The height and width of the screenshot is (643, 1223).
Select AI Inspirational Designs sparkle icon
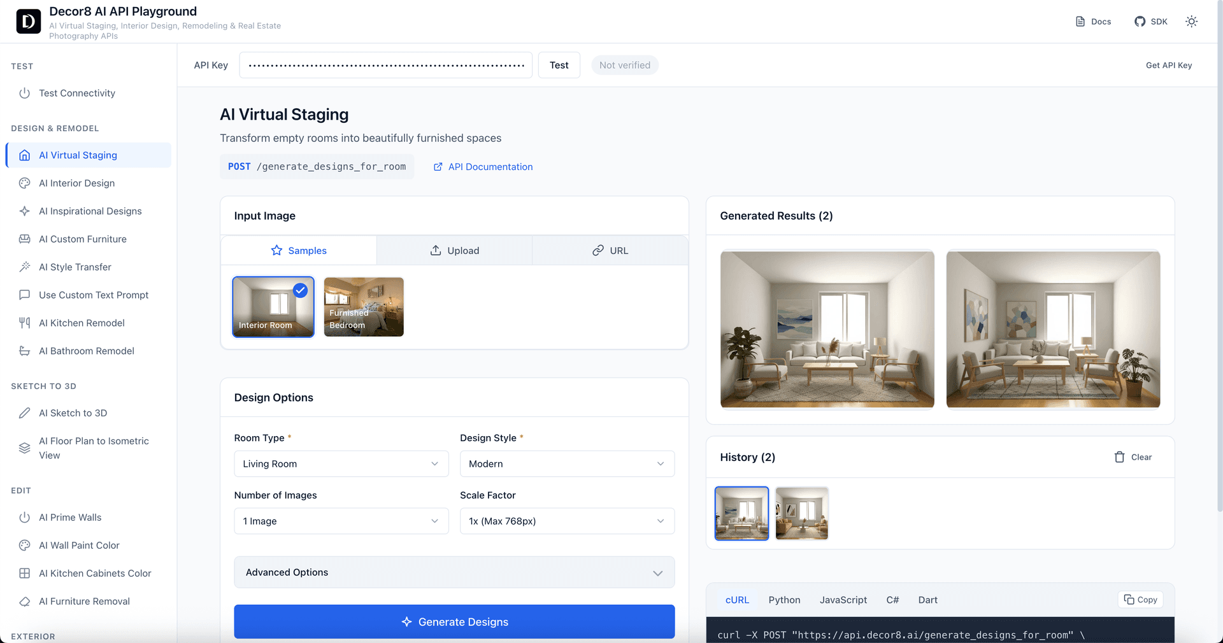(25, 211)
